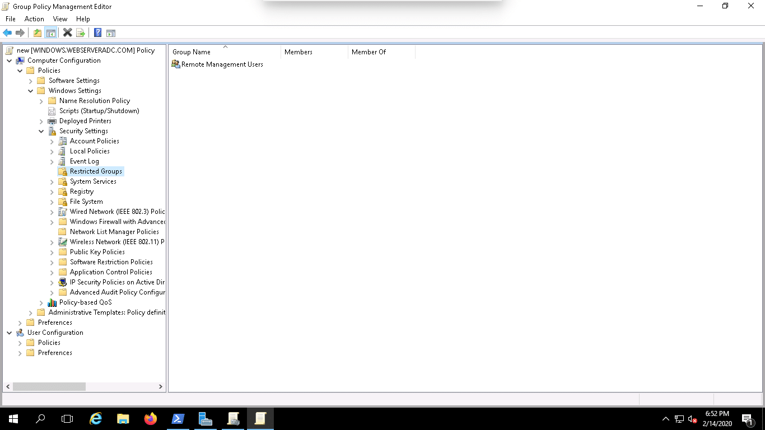Select the Windows Firewall with Advanced Security item
Viewport: 765px width, 430px height.
(x=117, y=222)
